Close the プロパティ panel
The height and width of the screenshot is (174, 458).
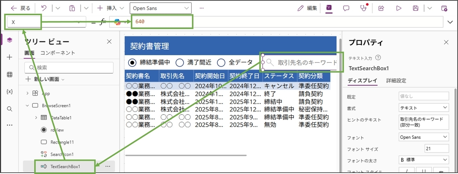pos(446,43)
